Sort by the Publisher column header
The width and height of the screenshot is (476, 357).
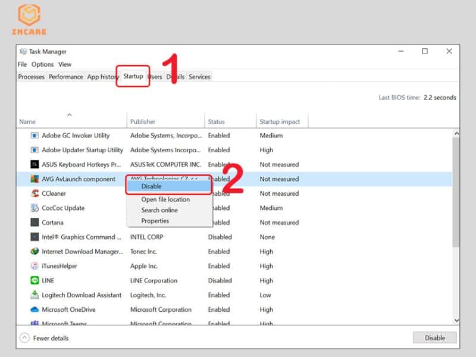[x=166, y=121]
